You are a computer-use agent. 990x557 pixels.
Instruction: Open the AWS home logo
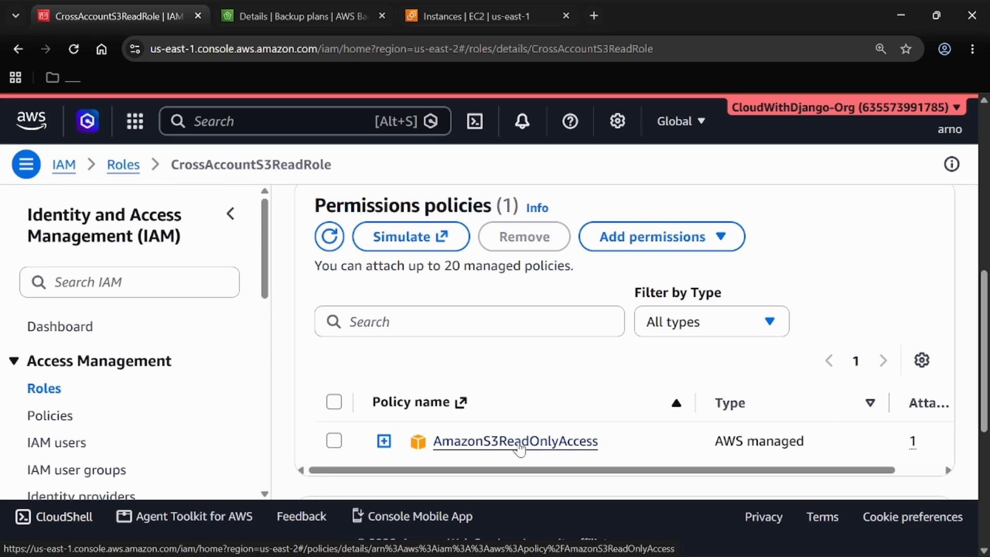tap(31, 121)
